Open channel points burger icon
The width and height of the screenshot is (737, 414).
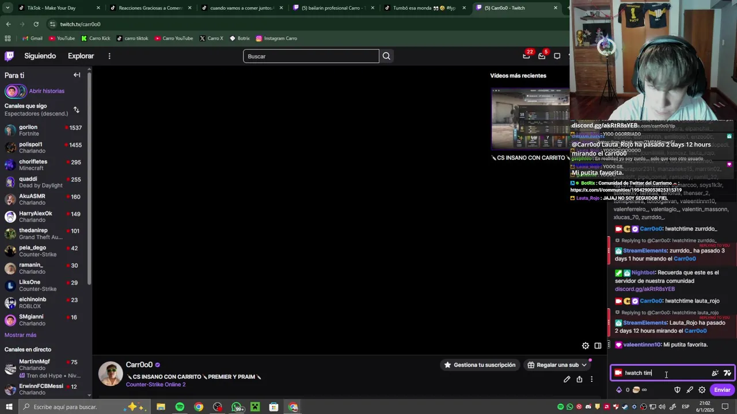(x=636, y=390)
